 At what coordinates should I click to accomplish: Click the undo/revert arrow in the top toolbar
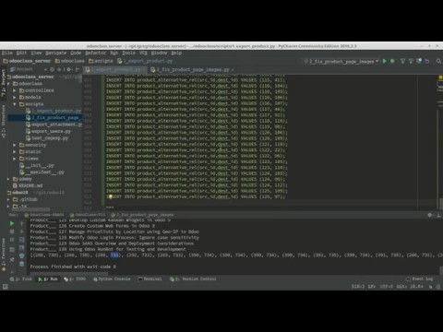tap(427, 61)
